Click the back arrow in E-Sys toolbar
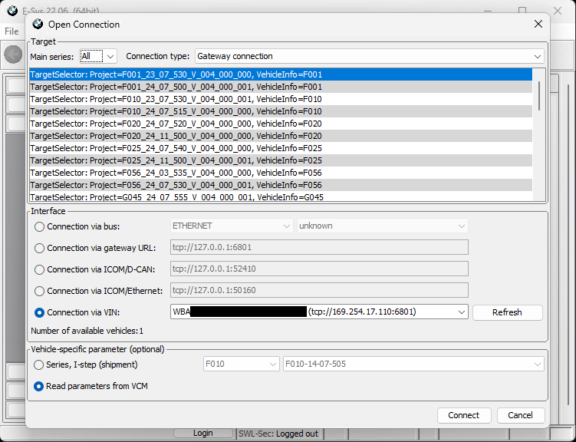Image resolution: width=576 pixels, height=442 pixels. (x=13, y=54)
